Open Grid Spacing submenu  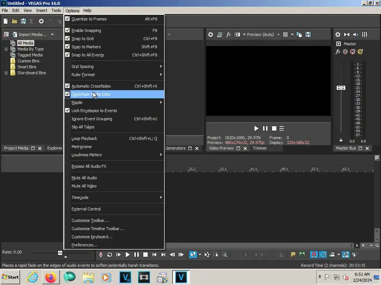[x=114, y=66]
